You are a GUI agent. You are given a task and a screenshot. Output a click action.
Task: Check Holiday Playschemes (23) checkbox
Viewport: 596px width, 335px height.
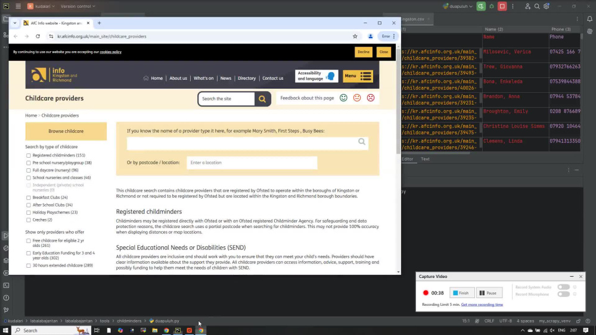tap(29, 212)
